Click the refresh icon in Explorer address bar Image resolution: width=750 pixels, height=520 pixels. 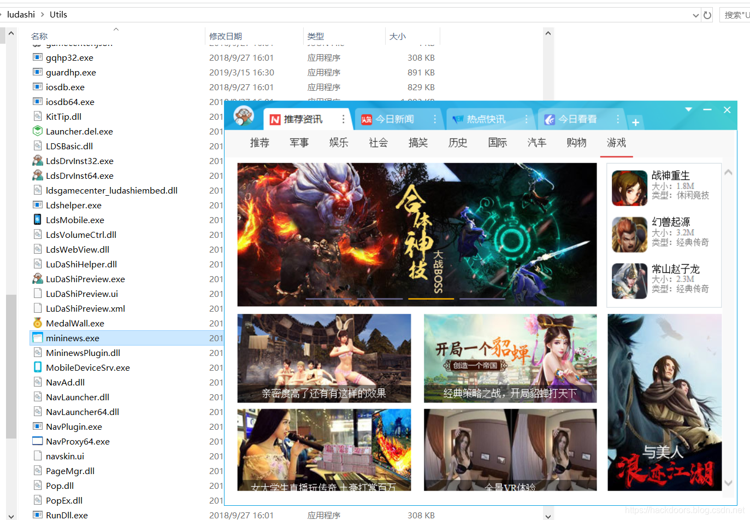click(x=707, y=15)
